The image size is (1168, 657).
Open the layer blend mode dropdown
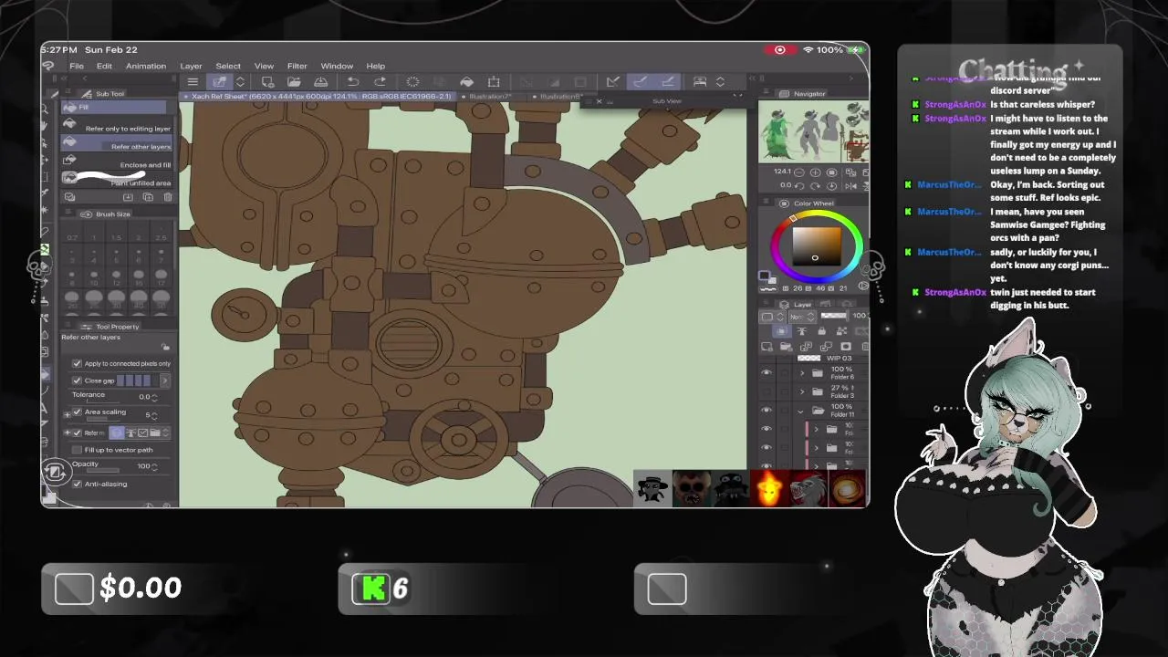pos(801,316)
